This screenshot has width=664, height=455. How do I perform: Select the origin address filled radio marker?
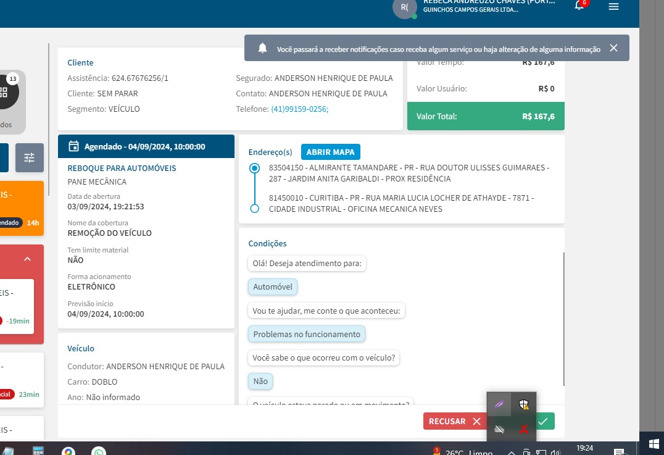pyautogui.click(x=254, y=168)
